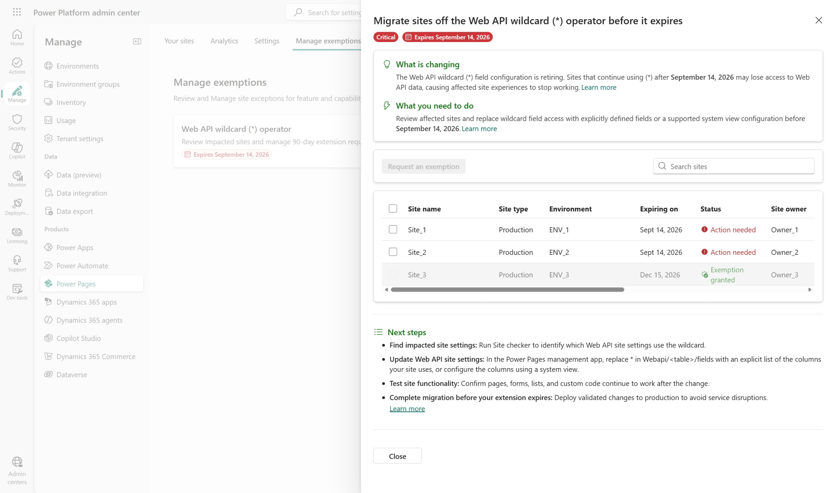Open Monitor in the left rail
The height and width of the screenshot is (493, 835).
point(17,179)
